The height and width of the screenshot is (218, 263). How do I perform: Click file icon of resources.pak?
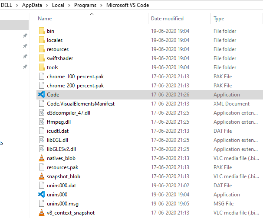(x=42, y=167)
